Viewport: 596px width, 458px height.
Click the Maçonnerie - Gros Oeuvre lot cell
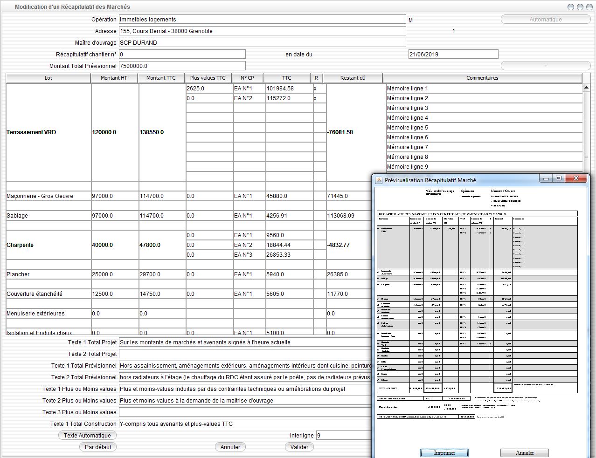tap(49, 196)
